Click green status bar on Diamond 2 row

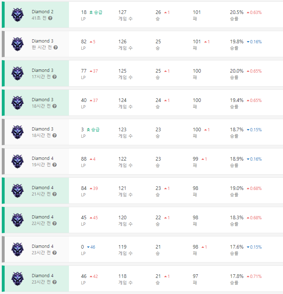[3, 15]
